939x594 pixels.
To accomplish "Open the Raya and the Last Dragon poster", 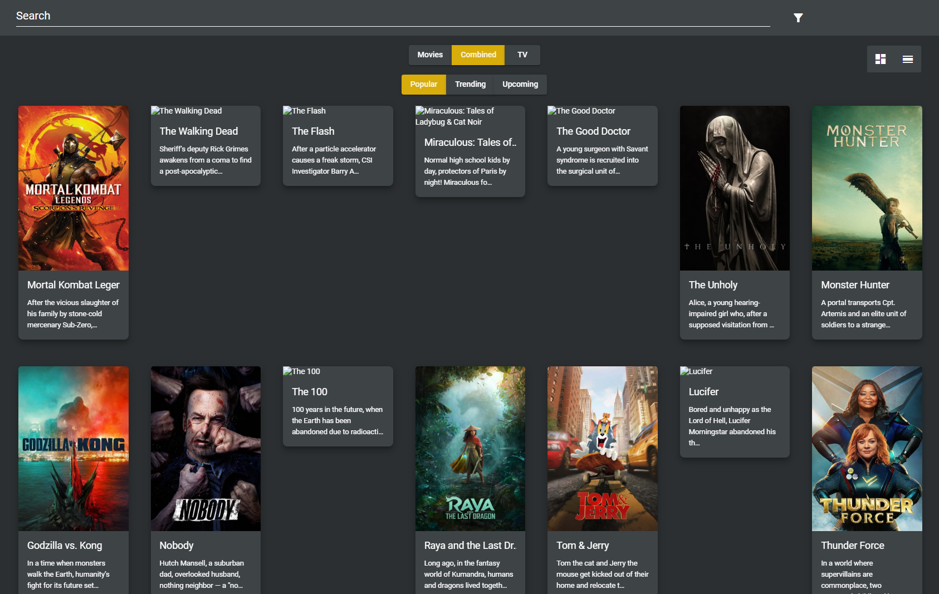I will click(x=470, y=448).
